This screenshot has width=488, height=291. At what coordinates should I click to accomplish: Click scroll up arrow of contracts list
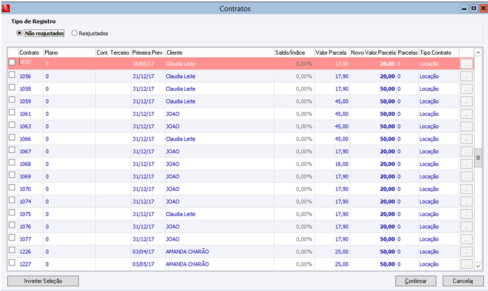478,52
